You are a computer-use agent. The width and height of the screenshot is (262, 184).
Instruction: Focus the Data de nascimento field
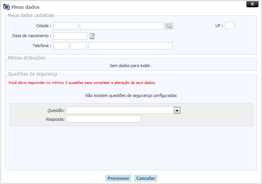(70, 36)
